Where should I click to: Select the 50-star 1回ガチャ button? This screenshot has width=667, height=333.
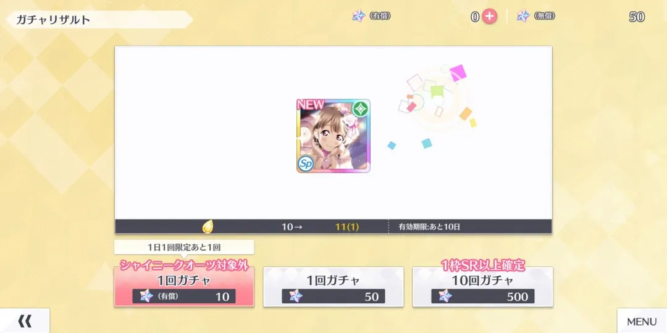click(333, 287)
